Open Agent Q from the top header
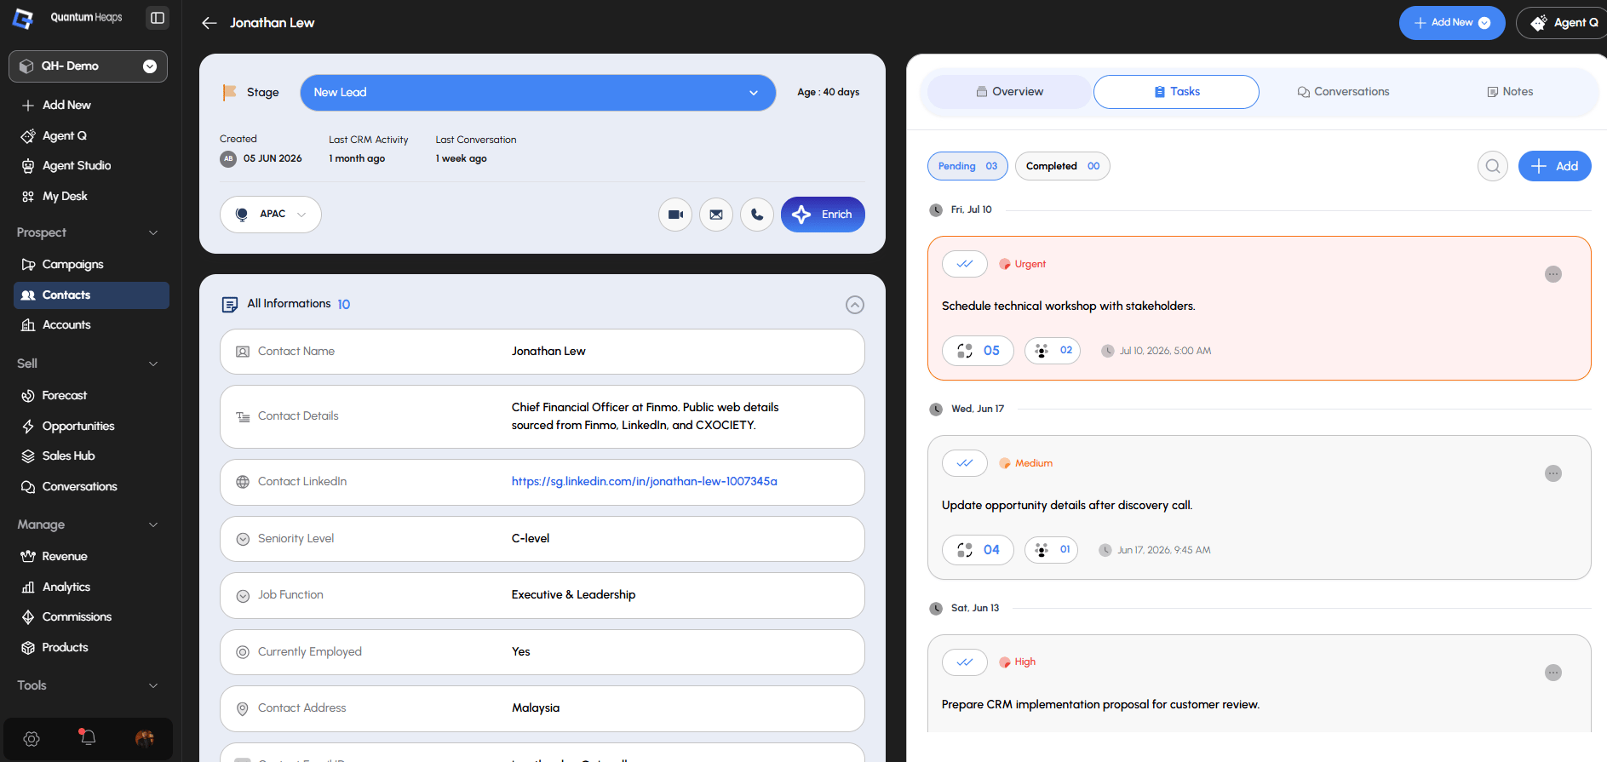Image resolution: width=1607 pixels, height=762 pixels. pyautogui.click(x=1565, y=23)
